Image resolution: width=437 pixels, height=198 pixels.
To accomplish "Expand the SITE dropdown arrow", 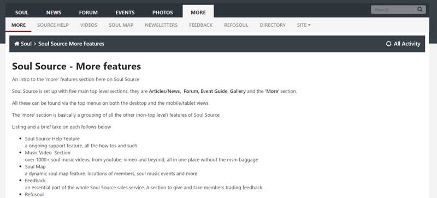I will tap(309, 25).
